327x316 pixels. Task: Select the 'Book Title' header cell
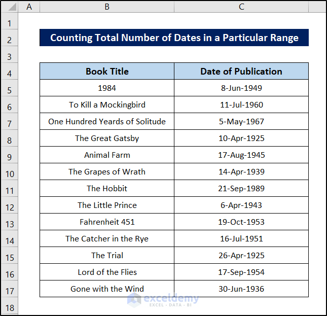(x=107, y=72)
